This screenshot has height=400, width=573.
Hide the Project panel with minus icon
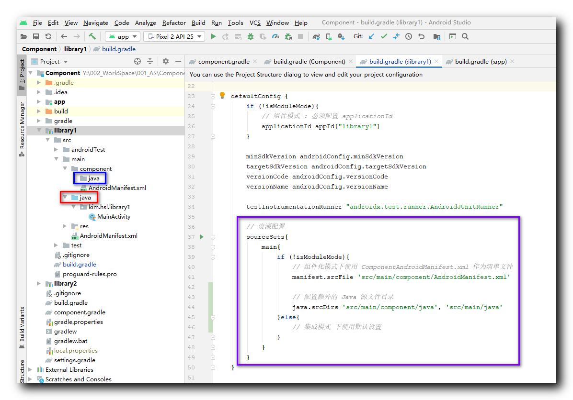pos(178,61)
